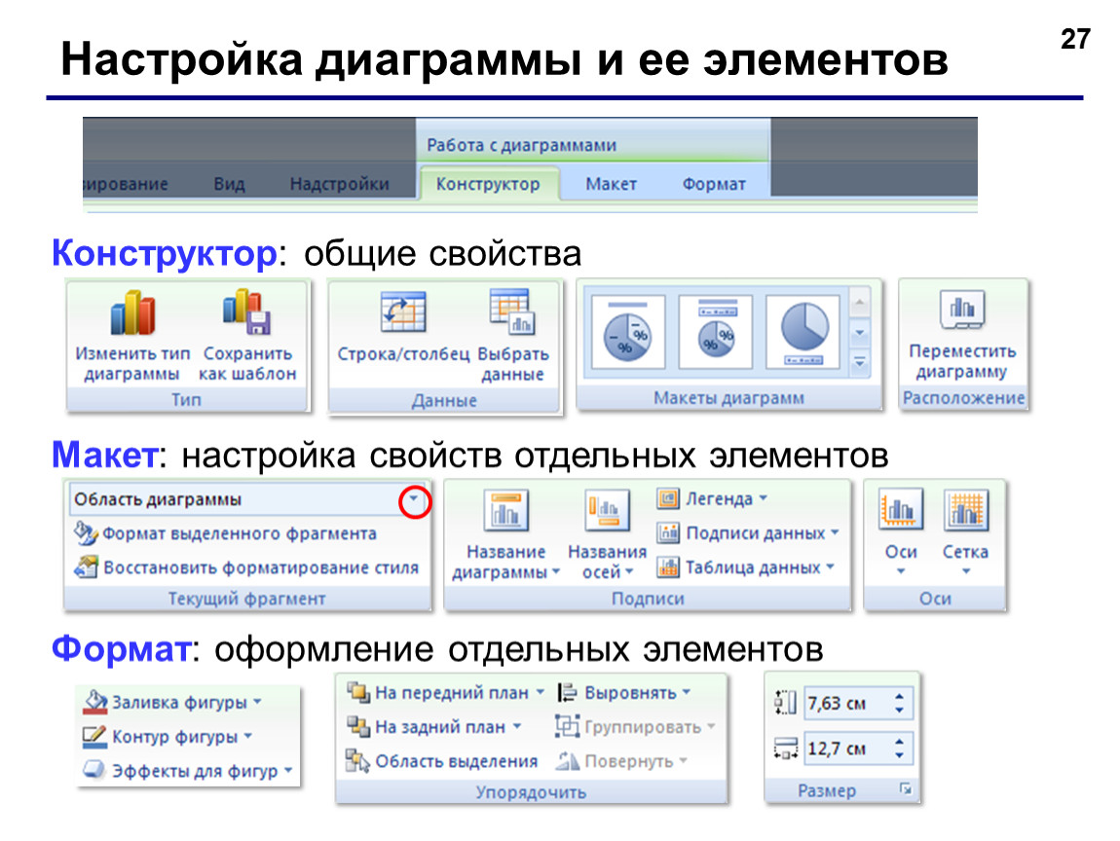Expand the Легенда dropdown arrow
This screenshot has width=1120, height=841.
click(763, 497)
